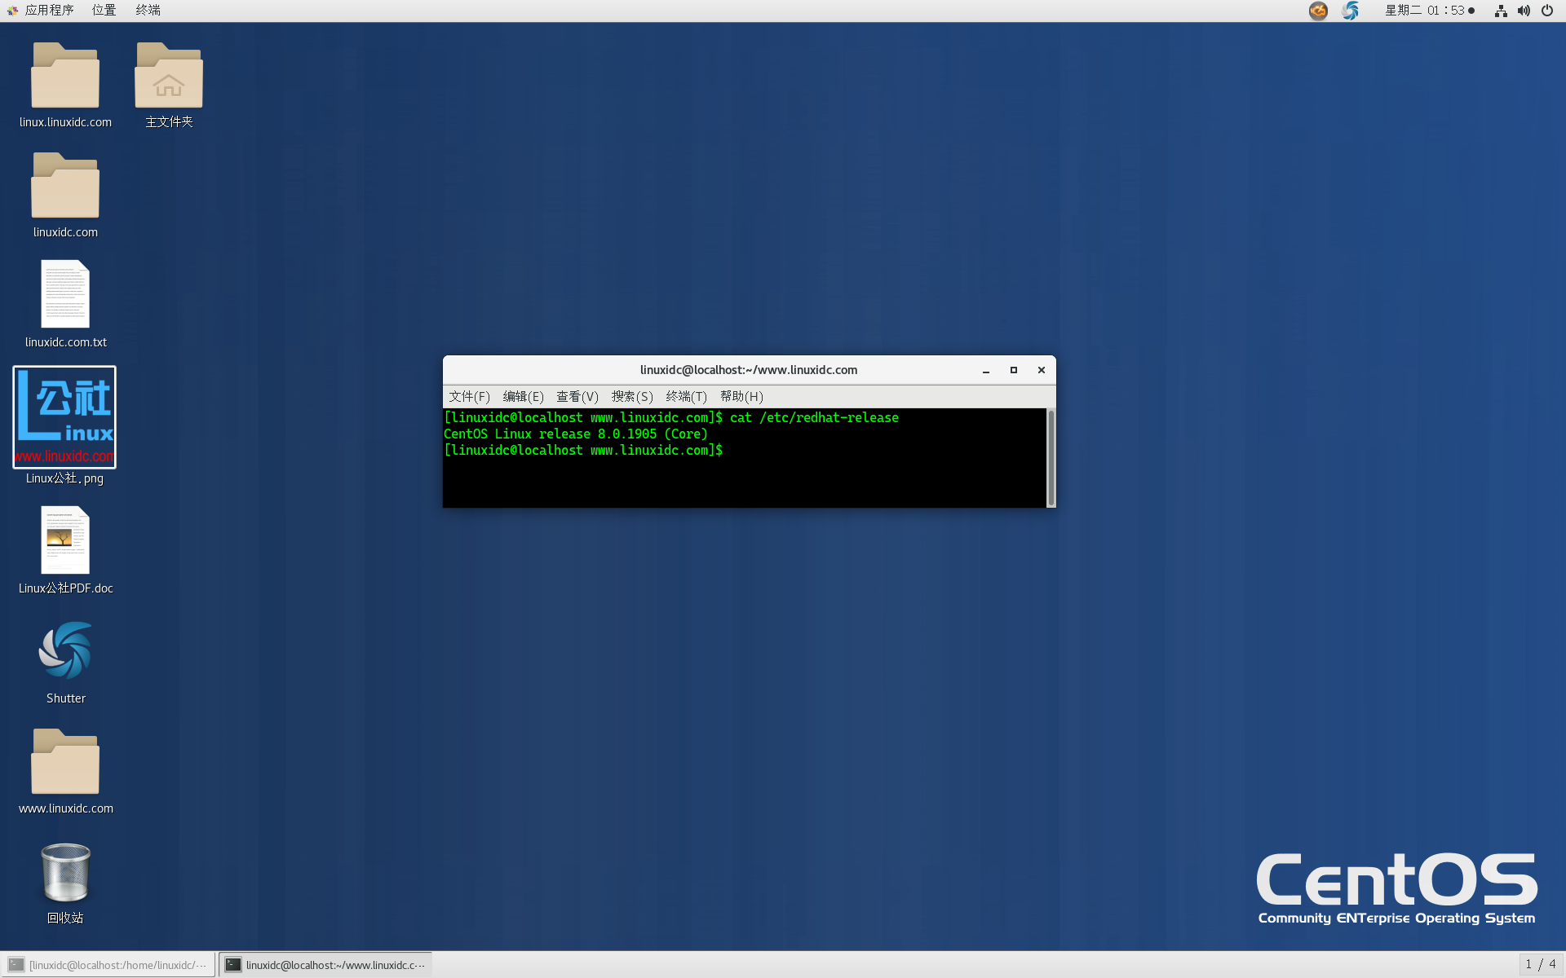Open the clock showing 星期二 01:53
The height and width of the screenshot is (978, 1566).
tap(1430, 11)
